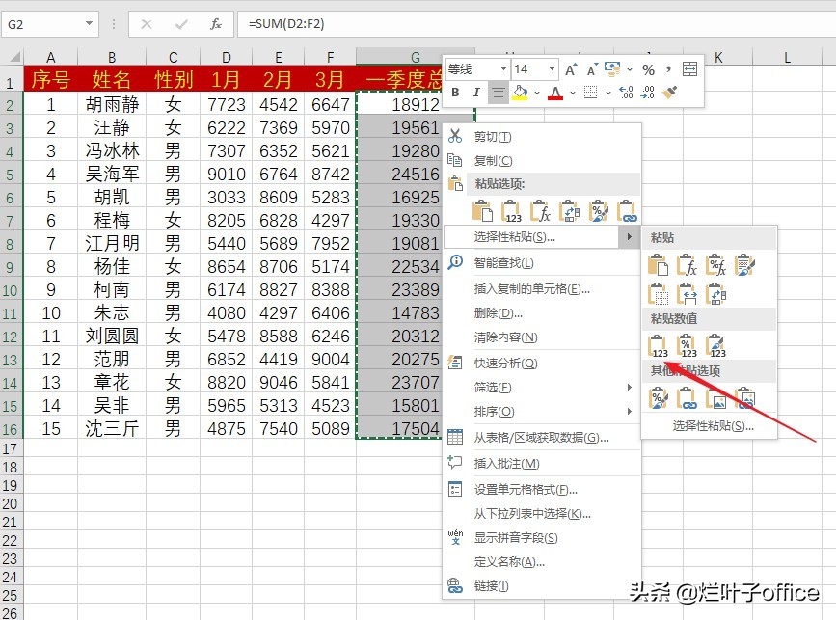The image size is (836, 620).
Task: Click Transpose paste icon in submenu
Action: pos(715,294)
